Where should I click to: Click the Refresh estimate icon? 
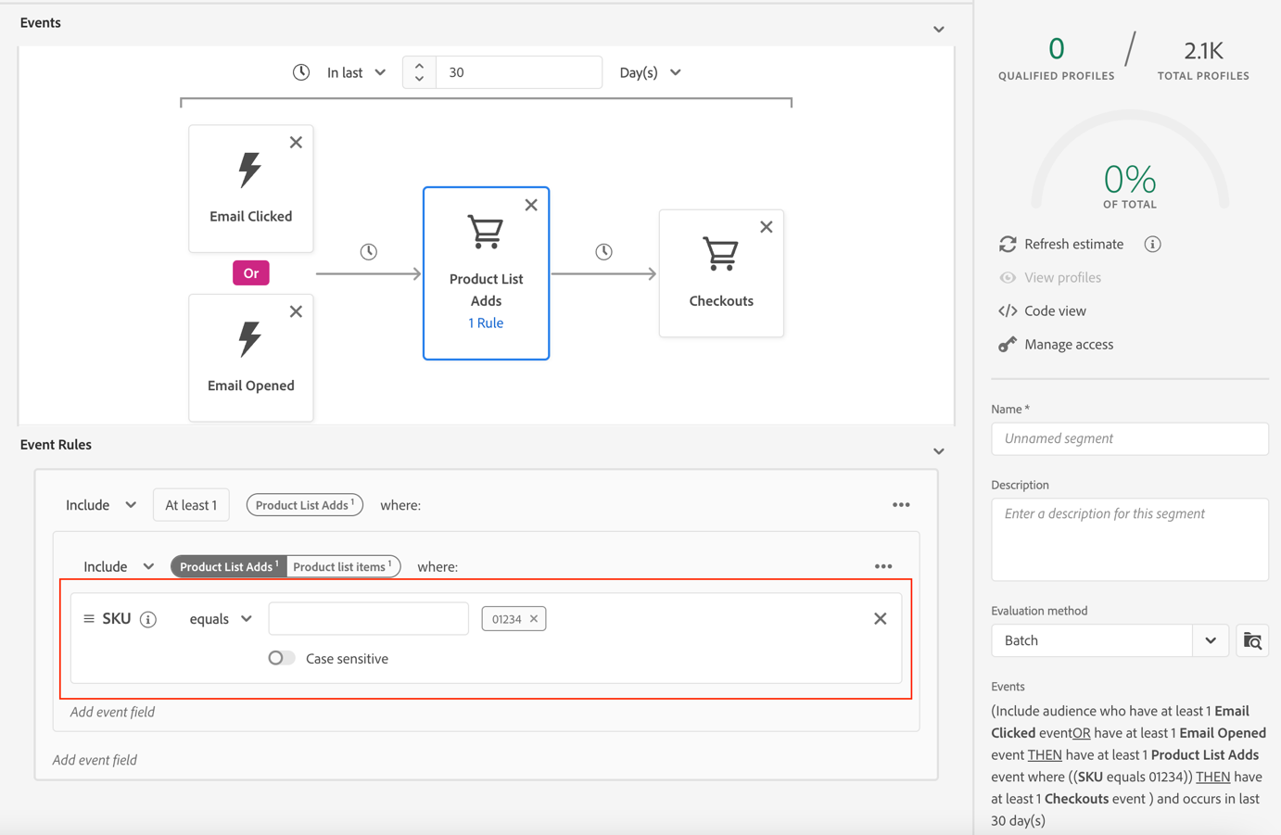[x=1008, y=244]
